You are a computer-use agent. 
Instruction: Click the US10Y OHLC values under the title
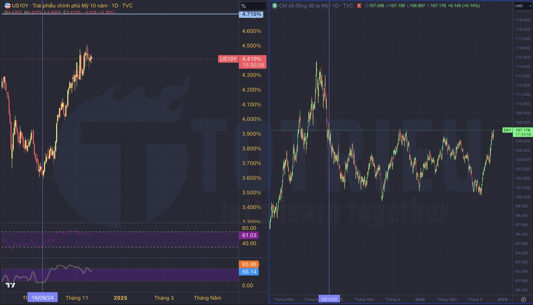pos(60,13)
